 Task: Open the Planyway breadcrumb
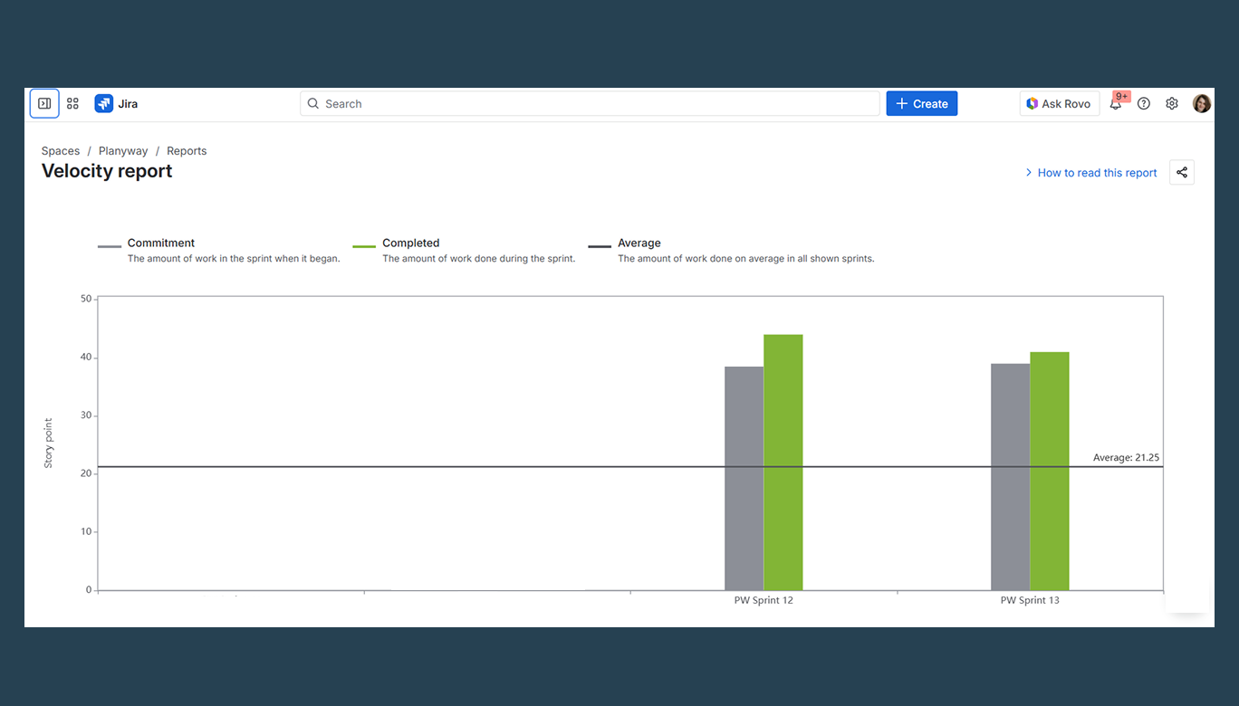(123, 151)
